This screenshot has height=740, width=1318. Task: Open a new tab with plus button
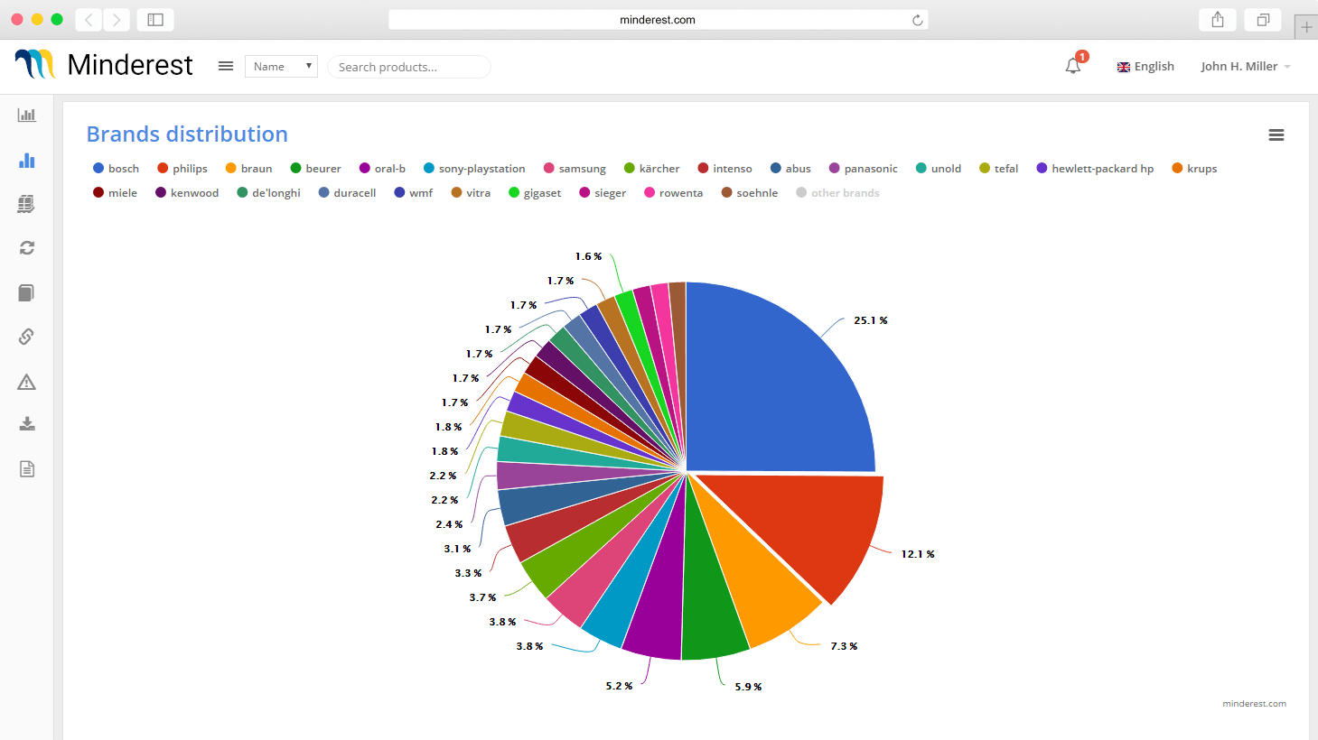pyautogui.click(x=1306, y=27)
